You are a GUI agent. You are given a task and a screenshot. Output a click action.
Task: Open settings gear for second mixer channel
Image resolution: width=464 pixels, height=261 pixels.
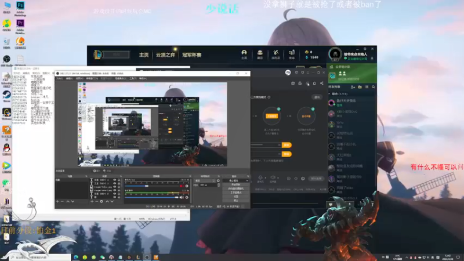pos(187,197)
